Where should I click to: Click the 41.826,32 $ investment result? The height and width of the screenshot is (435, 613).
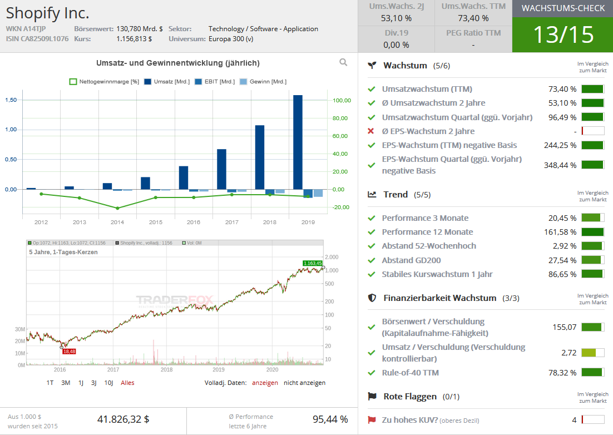coord(123,419)
